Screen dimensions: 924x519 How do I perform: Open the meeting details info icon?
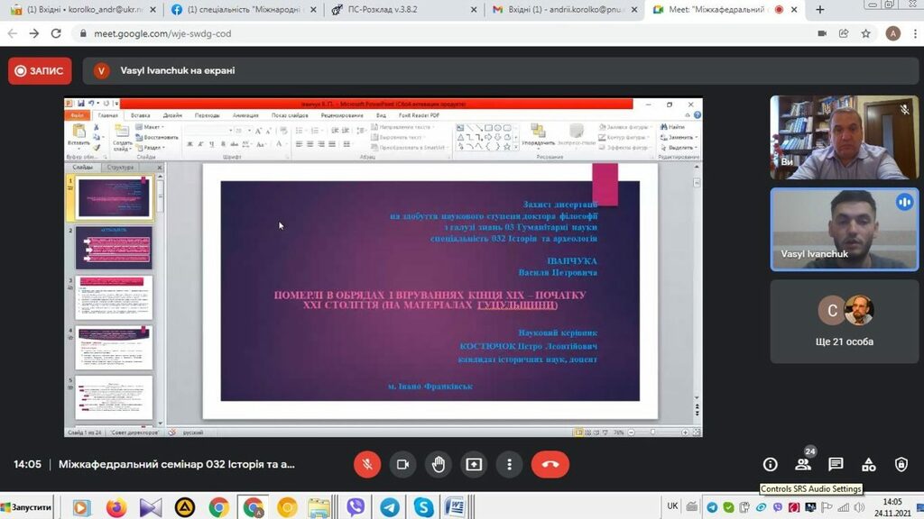[770, 464]
